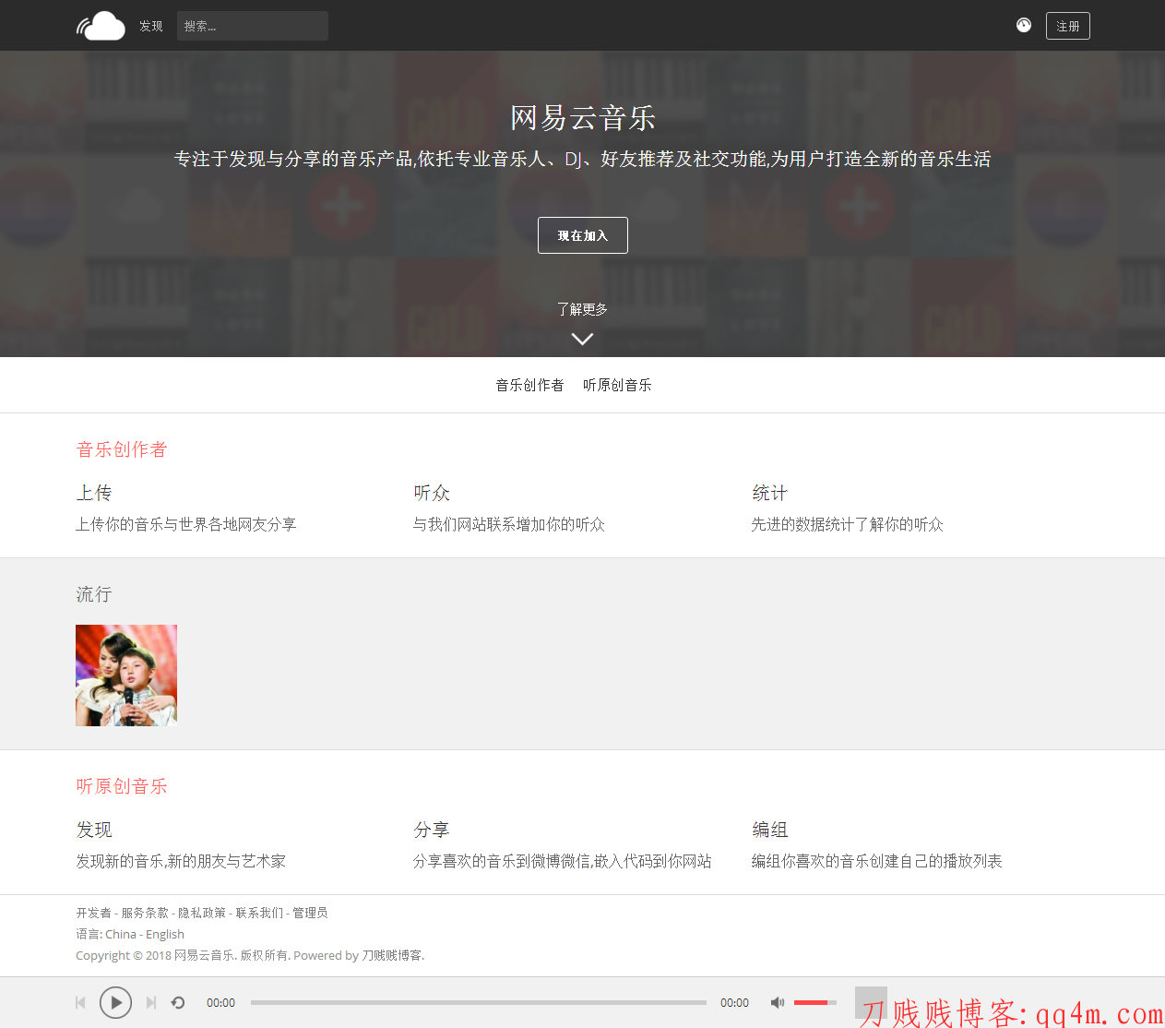The width and height of the screenshot is (1165, 1028).
Task: Skip to the next track
Action: (151, 1002)
